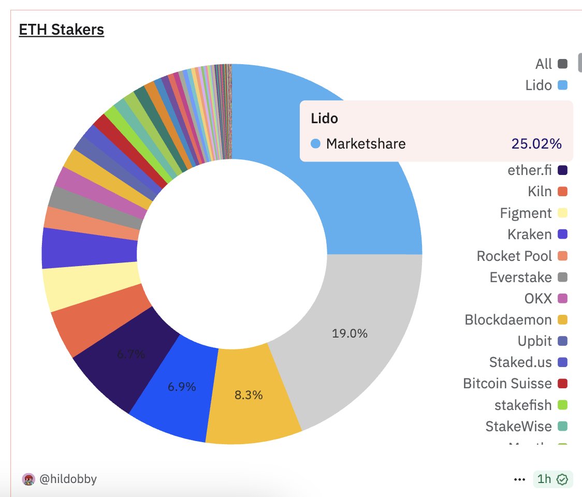The image size is (582, 497).
Task: Click the Kiln orange legend swatch
Action: coord(563,192)
